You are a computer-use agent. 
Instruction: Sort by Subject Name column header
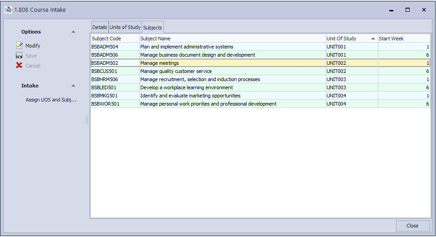tap(232, 39)
